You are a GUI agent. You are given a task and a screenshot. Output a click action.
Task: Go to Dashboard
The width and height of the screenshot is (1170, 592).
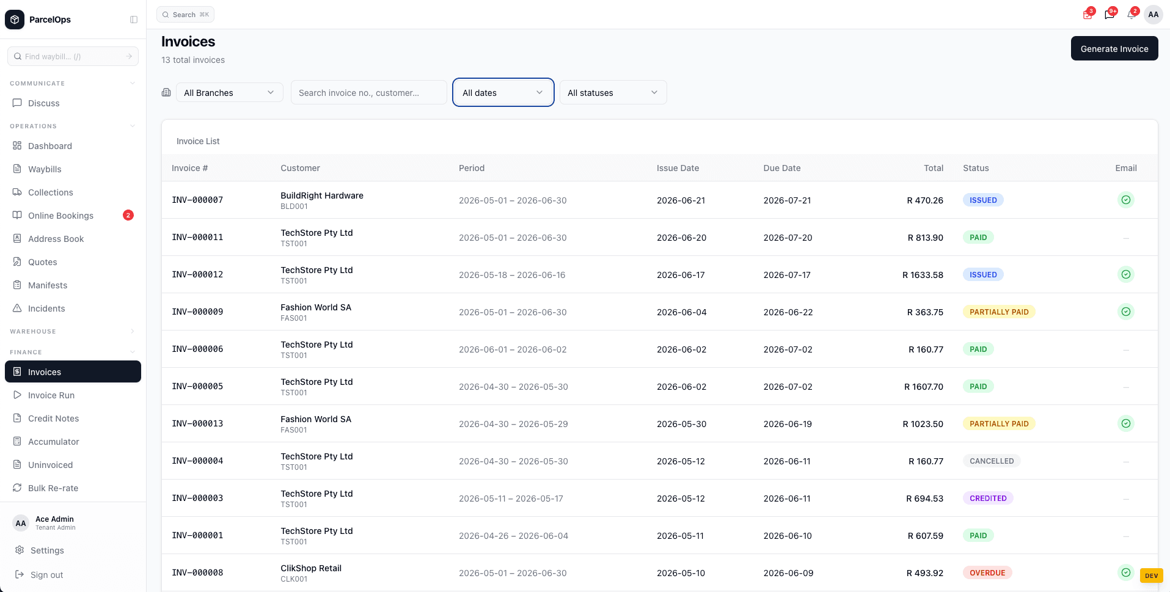click(73, 146)
